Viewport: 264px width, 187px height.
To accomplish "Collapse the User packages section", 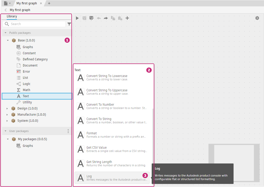I will [6, 131].
